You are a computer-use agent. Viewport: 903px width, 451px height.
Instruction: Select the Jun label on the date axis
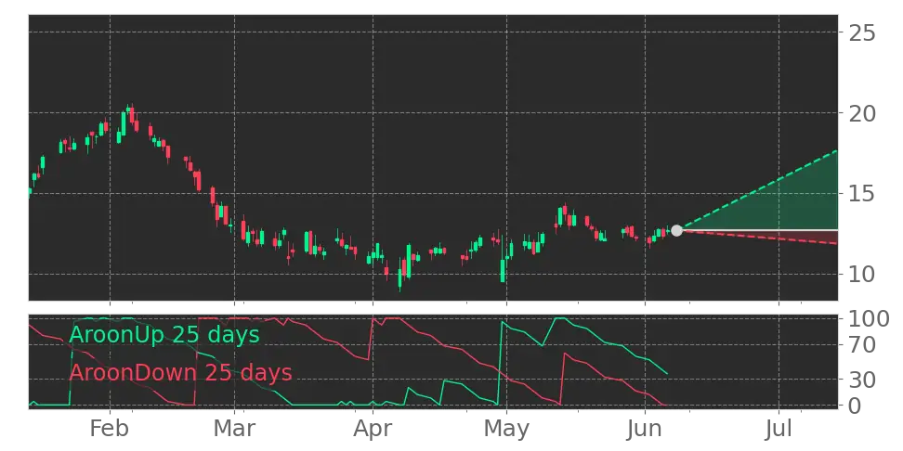point(645,429)
